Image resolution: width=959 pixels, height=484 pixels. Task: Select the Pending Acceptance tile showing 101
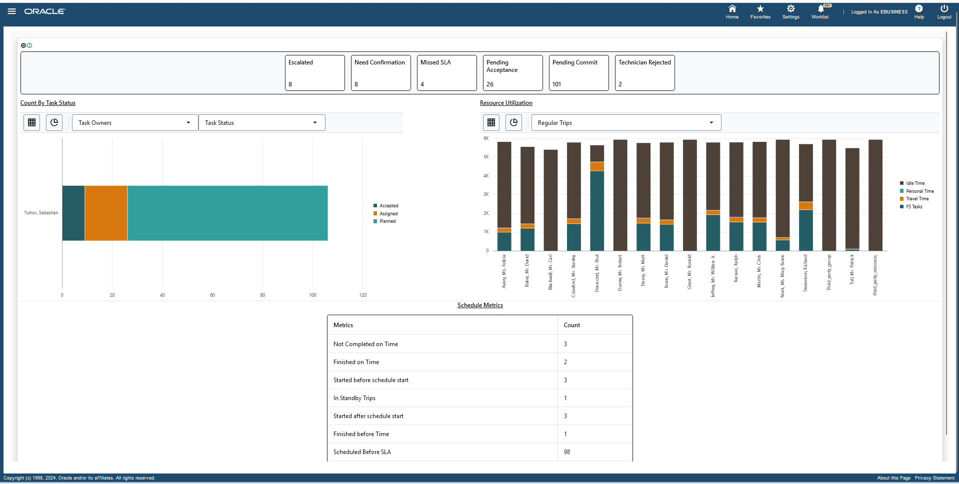(578, 73)
